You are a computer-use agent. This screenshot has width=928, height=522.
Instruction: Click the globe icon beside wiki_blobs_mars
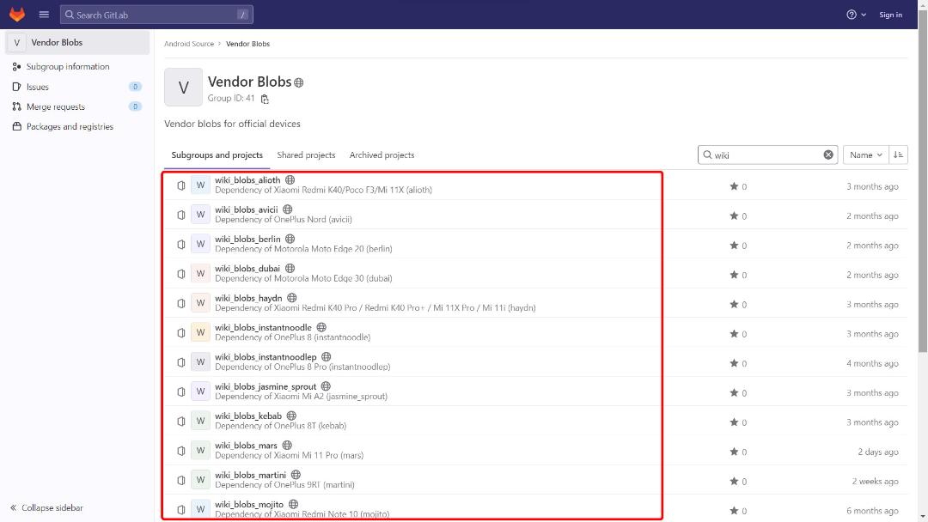click(x=287, y=445)
